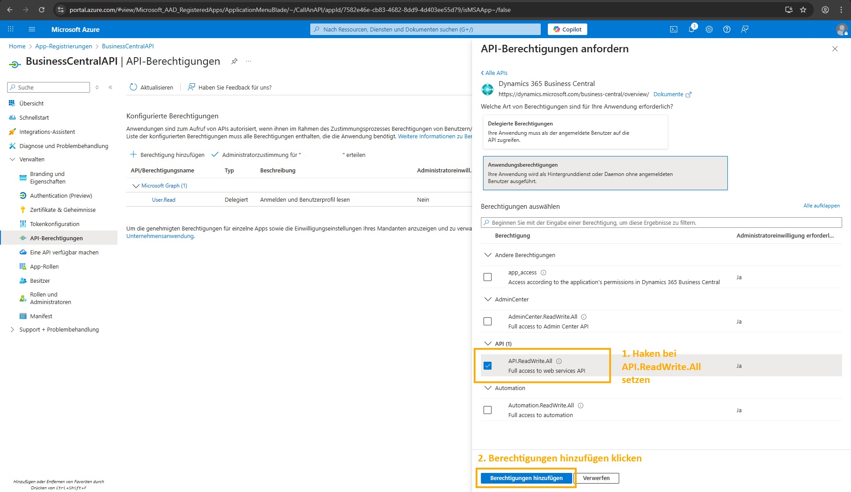This screenshot has width=851, height=492.
Task: Open the hamburger portal menu
Action: click(x=32, y=29)
